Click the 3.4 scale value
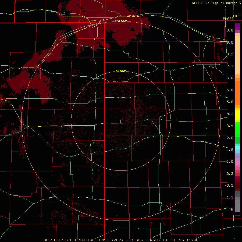This screenshot has width=242, height=242. click(x=230, y=126)
